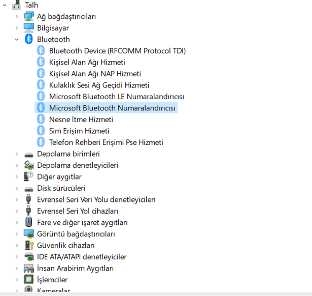Image resolution: width=312 pixels, height=296 pixels.
Task: Select Bluetooth Device (RFCOMM Protocol TDI) icon
Action: pyautogui.click(x=41, y=51)
